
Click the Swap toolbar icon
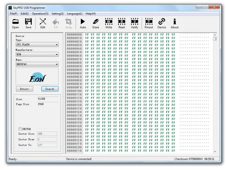coord(68,23)
